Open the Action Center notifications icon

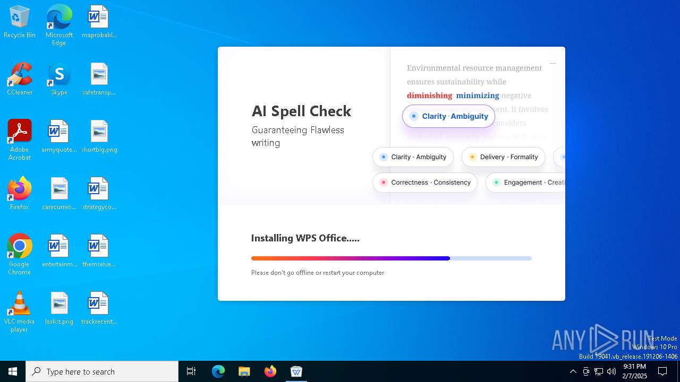coord(662,371)
